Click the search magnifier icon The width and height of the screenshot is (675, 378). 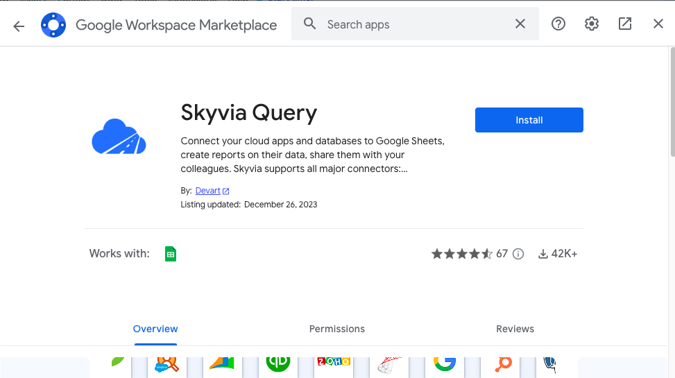click(309, 24)
